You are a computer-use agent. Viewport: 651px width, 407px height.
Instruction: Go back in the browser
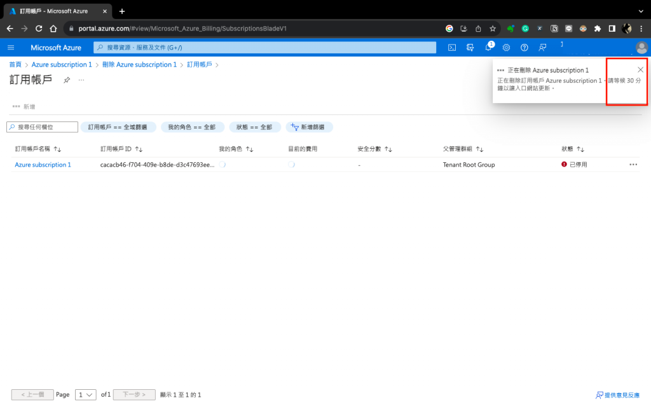(10, 28)
